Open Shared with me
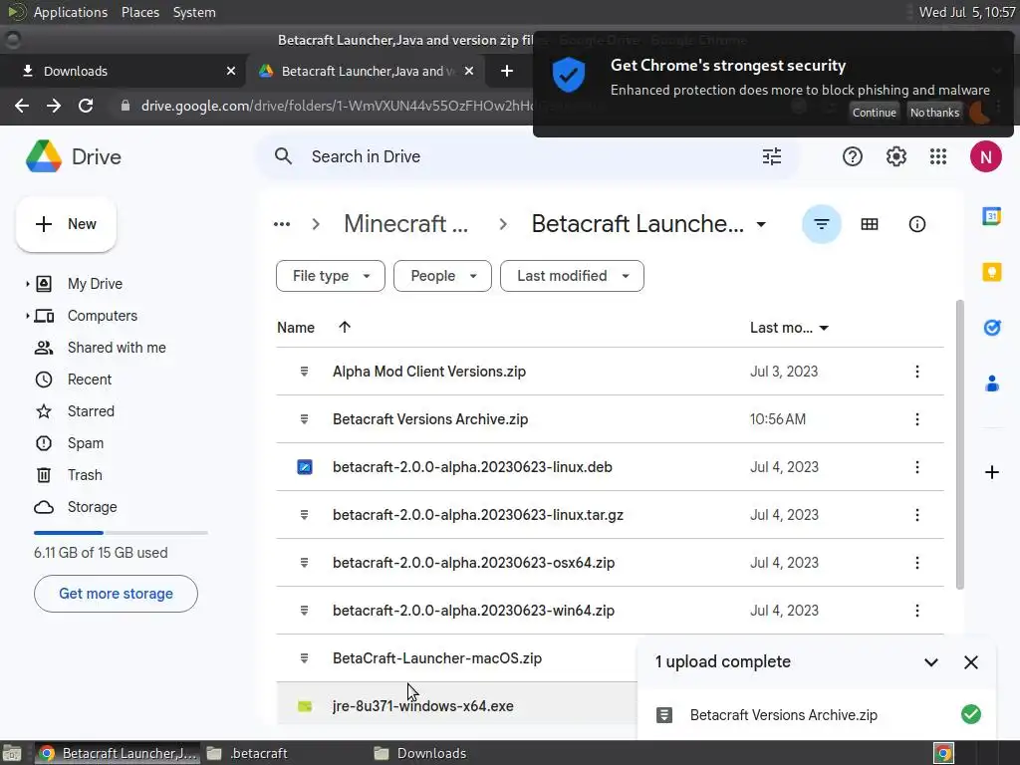Viewport: 1020px width, 765px height. click(x=117, y=348)
